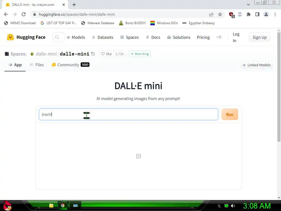Toggle the browser side panel
The width and height of the screenshot is (281, 211).
pos(257,14)
